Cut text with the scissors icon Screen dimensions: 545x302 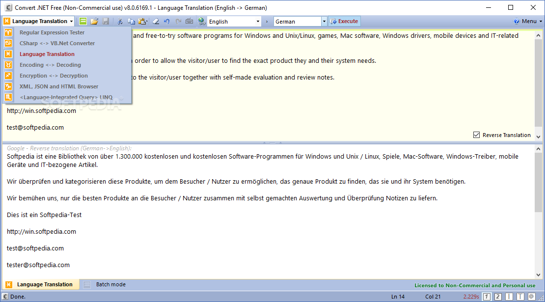point(120,21)
